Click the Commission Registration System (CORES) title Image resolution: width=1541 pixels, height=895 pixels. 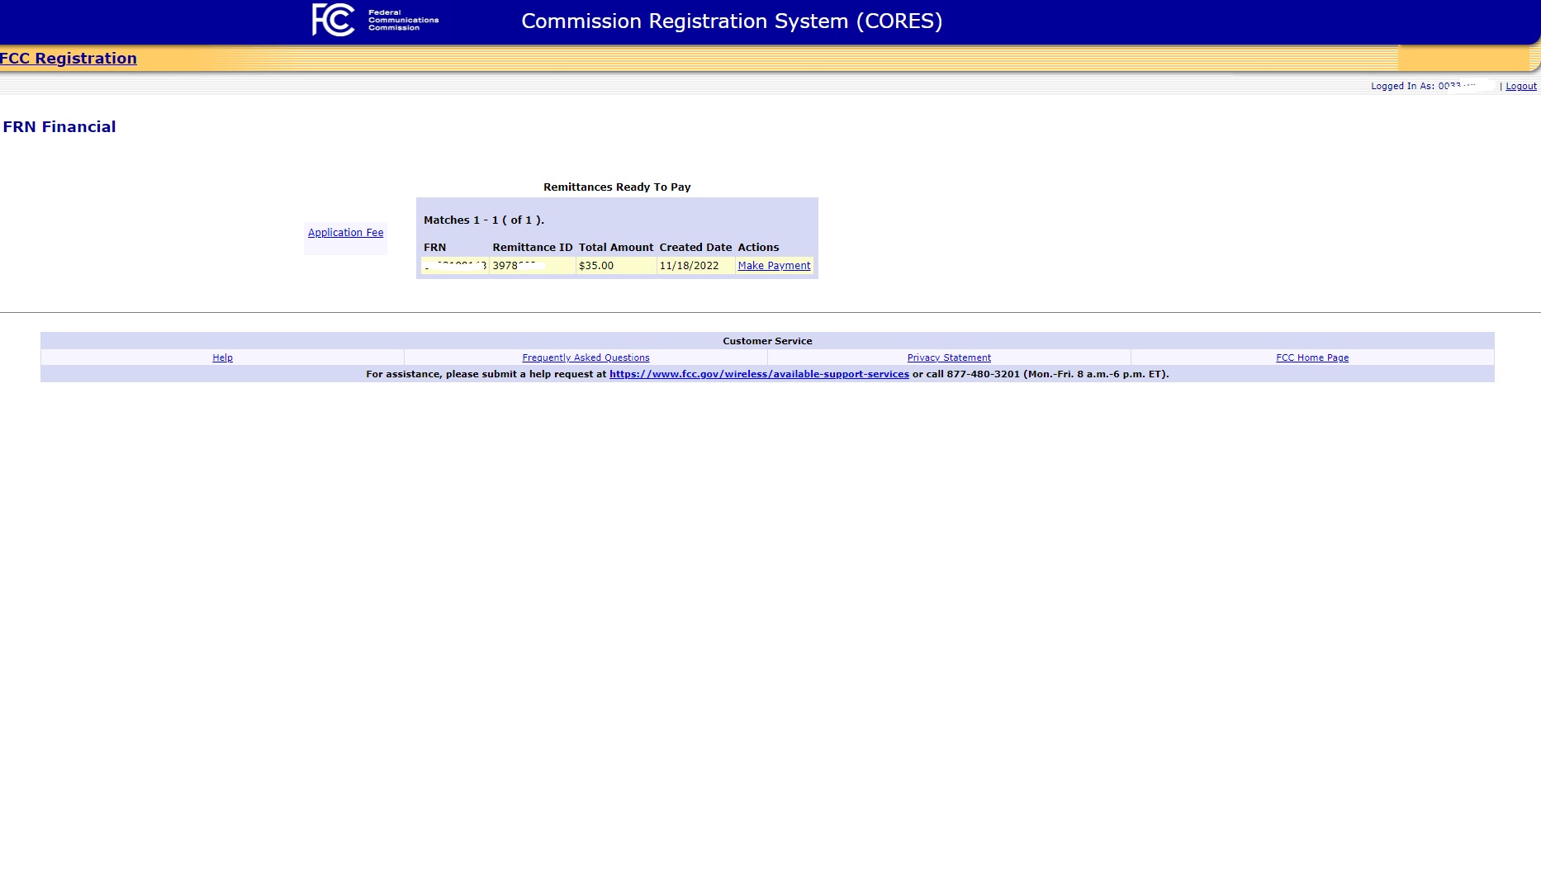click(732, 21)
